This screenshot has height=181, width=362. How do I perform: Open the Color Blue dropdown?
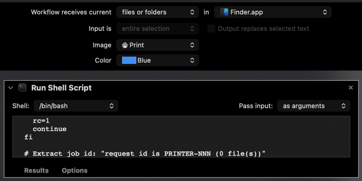(x=157, y=60)
